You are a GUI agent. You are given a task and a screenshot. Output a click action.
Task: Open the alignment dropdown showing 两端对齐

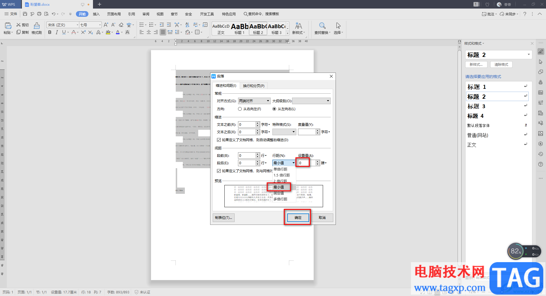(254, 101)
